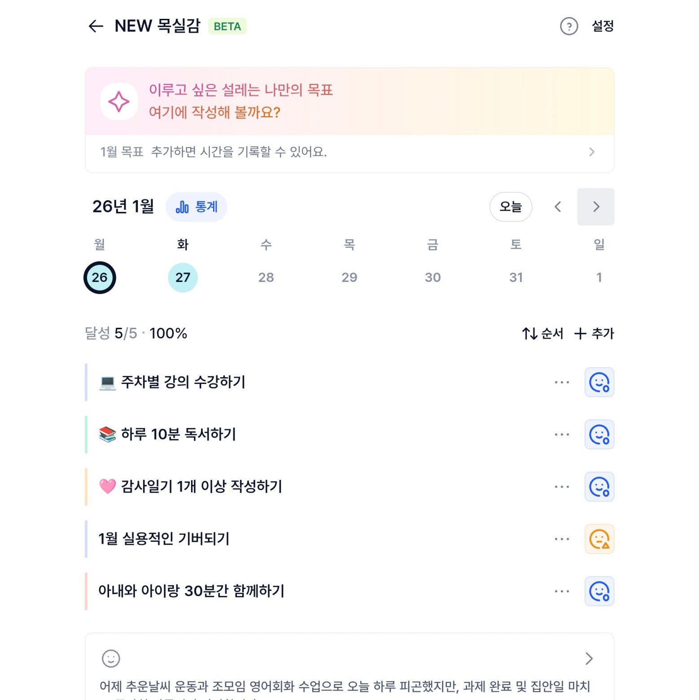699x700 pixels.
Task: Click the back arrow next to NEW 목실감
Action: point(96,26)
